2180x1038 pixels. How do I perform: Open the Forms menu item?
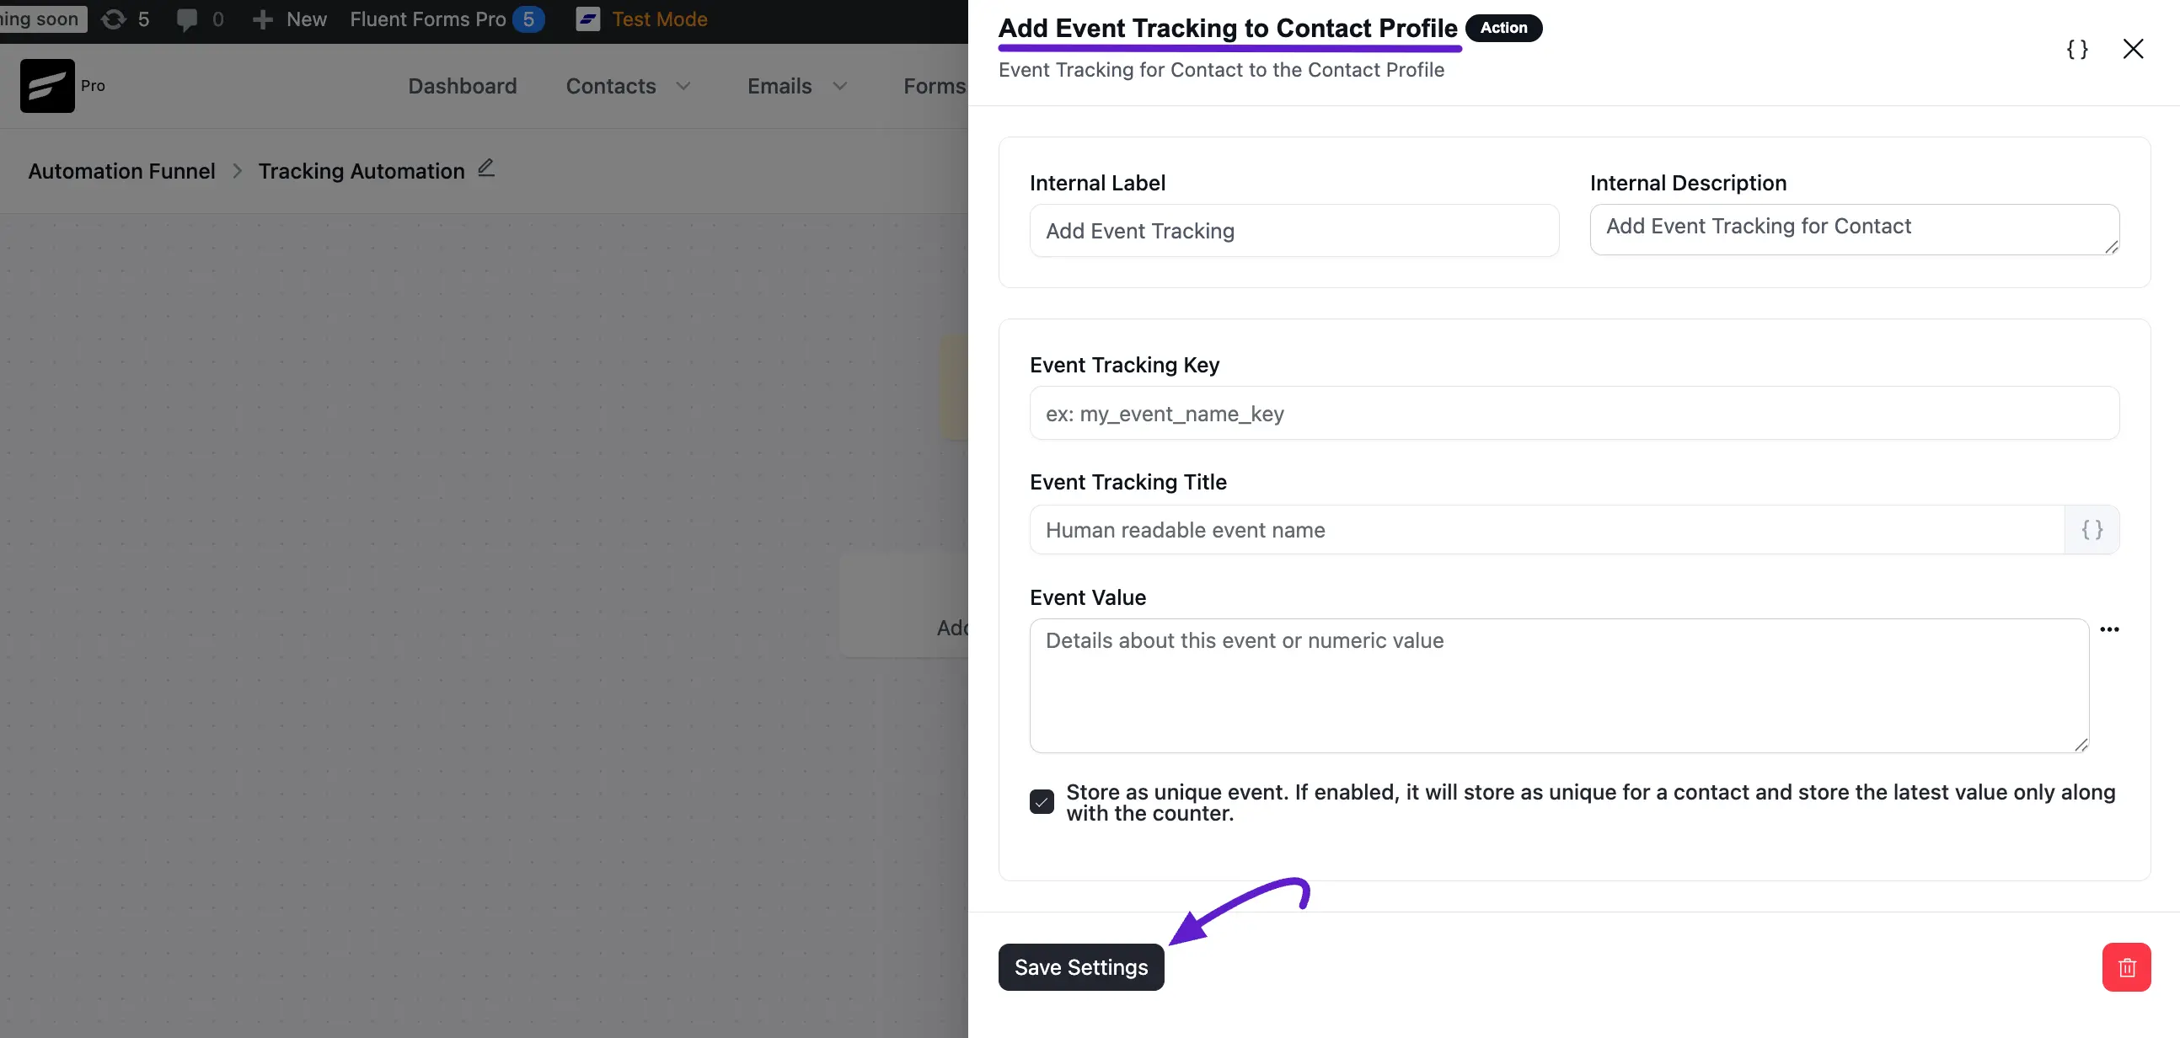pyautogui.click(x=935, y=86)
